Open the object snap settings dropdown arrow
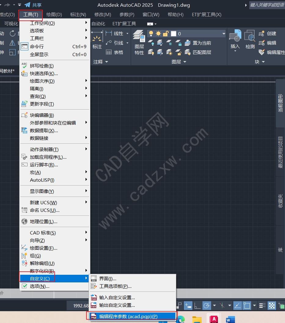The width and height of the screenshot is (285, 323). pos(254,306)
